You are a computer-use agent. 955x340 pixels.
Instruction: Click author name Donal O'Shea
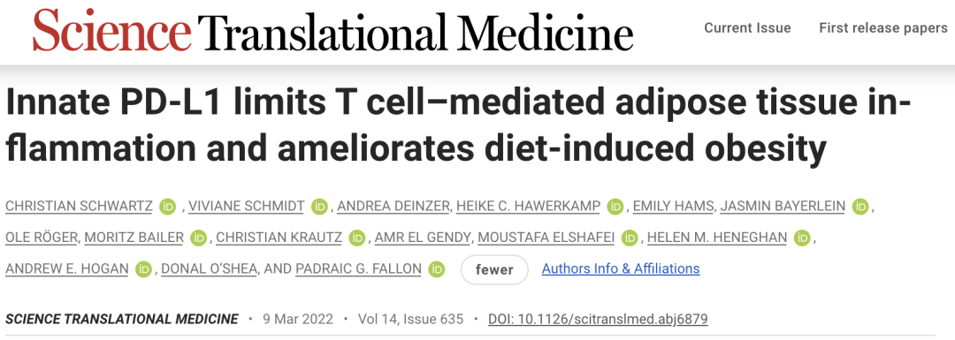click(209, 268)
